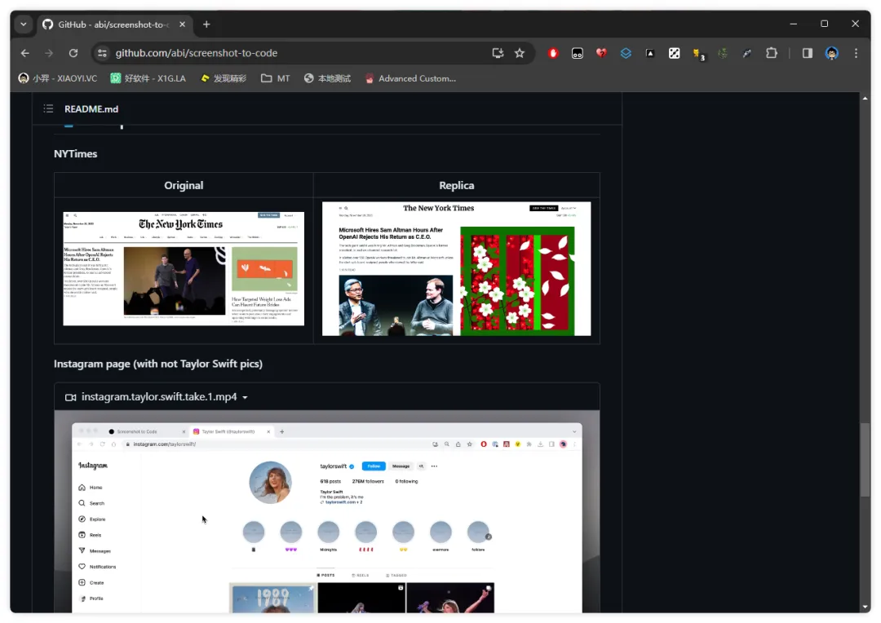The height and width of the screenshot is (623, 881).
Task: Minimize the Chrome window
Action: point(794,24)
